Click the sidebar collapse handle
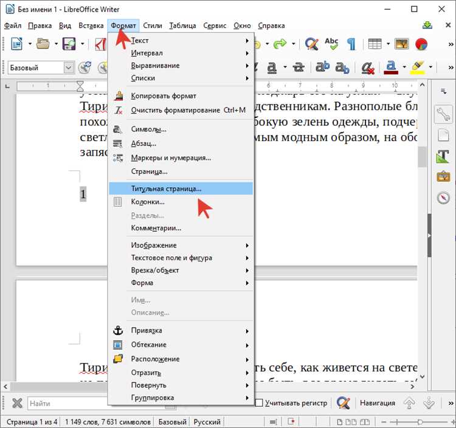The width and height of the screenshot is (456, 428). click(x=429, y=235)
